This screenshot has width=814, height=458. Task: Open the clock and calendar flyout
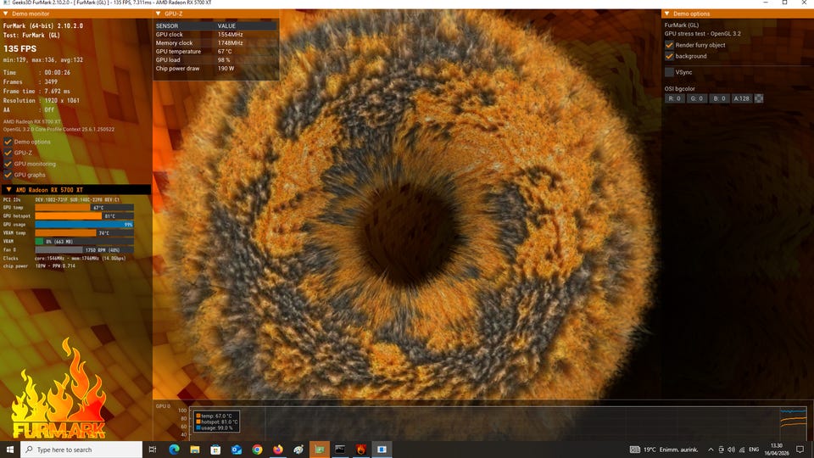[777, 450]
